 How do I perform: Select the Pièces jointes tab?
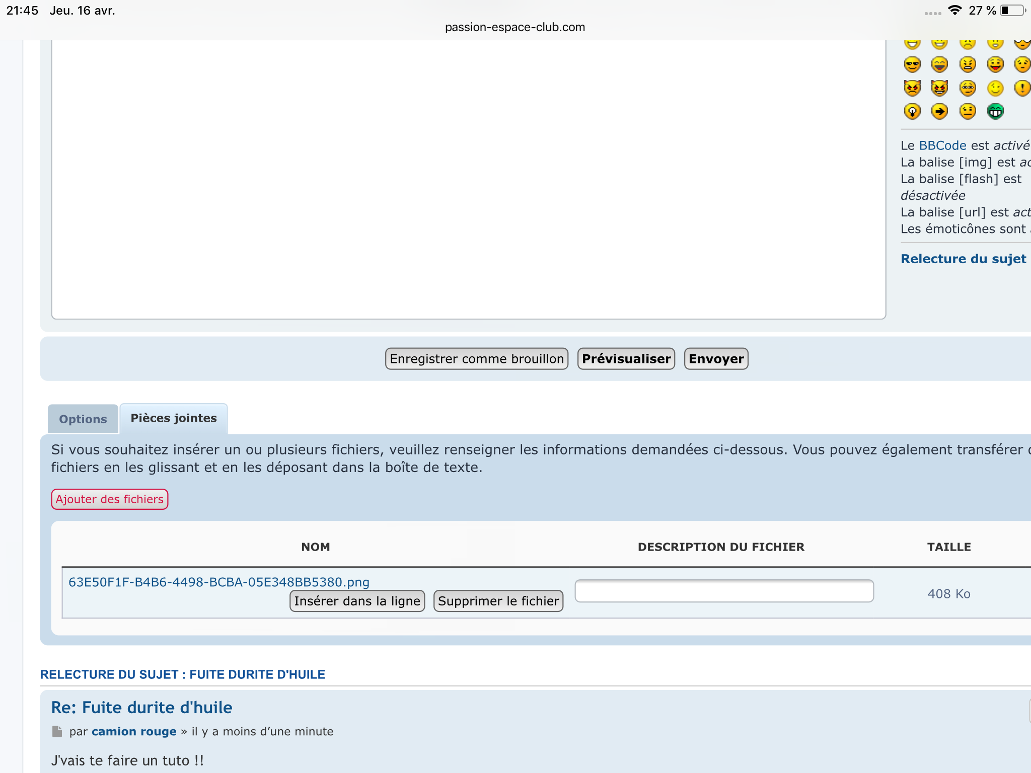[x=174, y=418]
